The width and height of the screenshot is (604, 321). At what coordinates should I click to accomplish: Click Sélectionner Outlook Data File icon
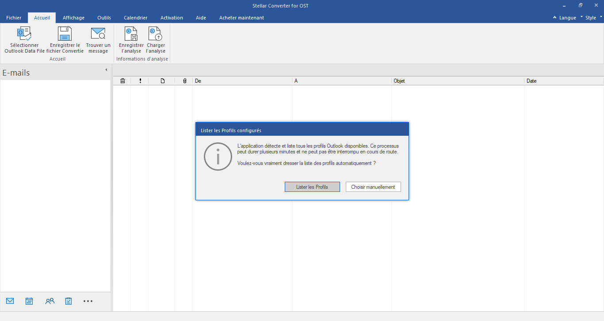click(x=24, y=34)
